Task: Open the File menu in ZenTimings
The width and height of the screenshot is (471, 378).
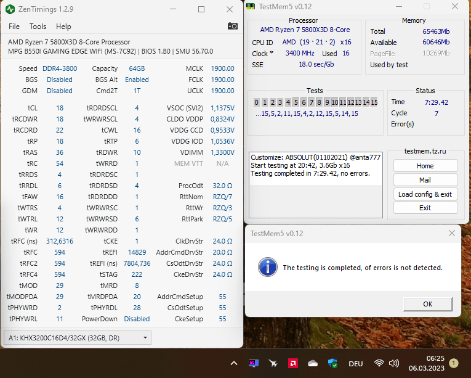Action: click(14, 27)
